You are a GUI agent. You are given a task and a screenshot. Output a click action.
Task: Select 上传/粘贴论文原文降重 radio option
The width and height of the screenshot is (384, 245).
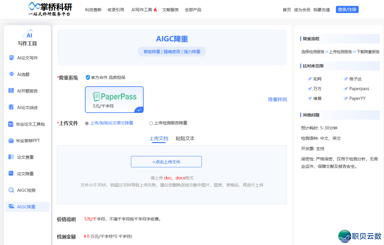click(x=87, y=123)
